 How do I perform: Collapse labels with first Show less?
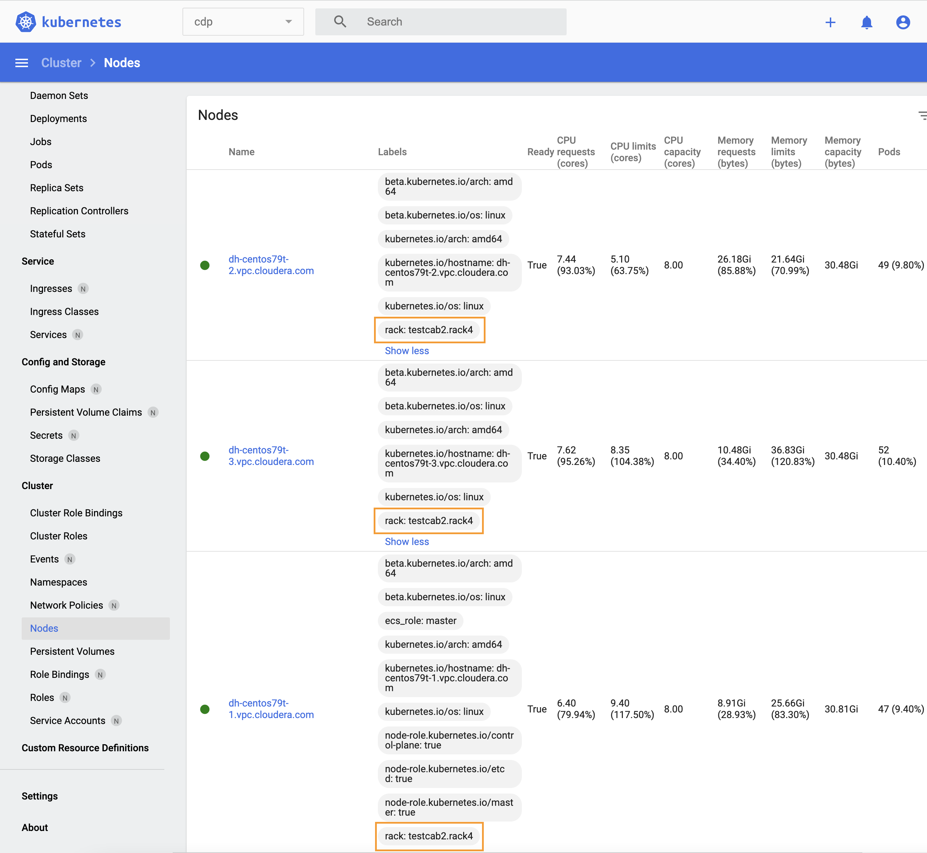[x=407, y=351]
